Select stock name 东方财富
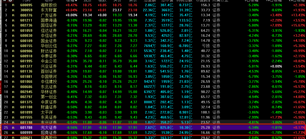 pyautogui.click(x=49, y=10)
